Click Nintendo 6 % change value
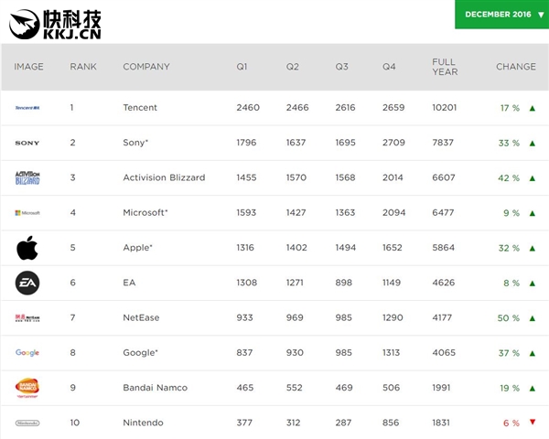The width and height of the screenshot is (549, 439). point(511,423)
